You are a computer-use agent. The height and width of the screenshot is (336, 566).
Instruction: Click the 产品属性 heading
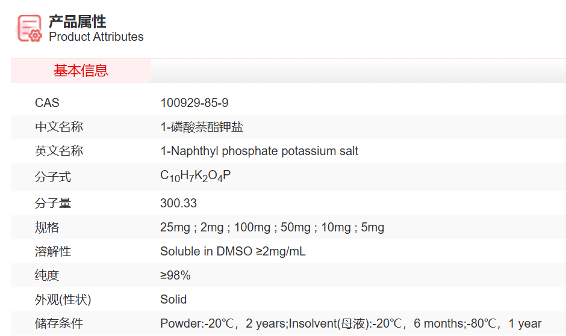78,22
